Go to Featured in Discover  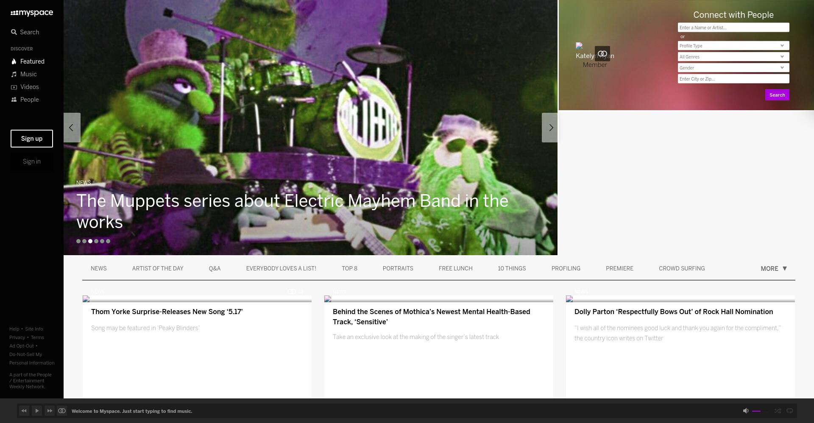point(28,61)
